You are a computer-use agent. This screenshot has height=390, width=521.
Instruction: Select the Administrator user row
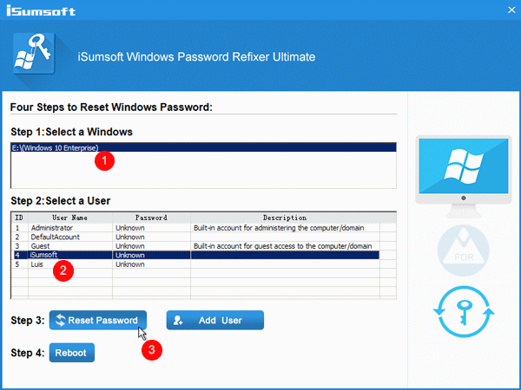[196, 228]
